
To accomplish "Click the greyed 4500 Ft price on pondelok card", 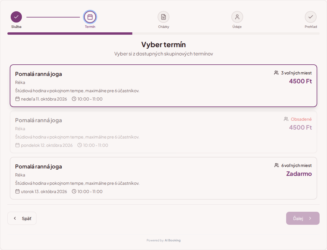I will [301, 128].
